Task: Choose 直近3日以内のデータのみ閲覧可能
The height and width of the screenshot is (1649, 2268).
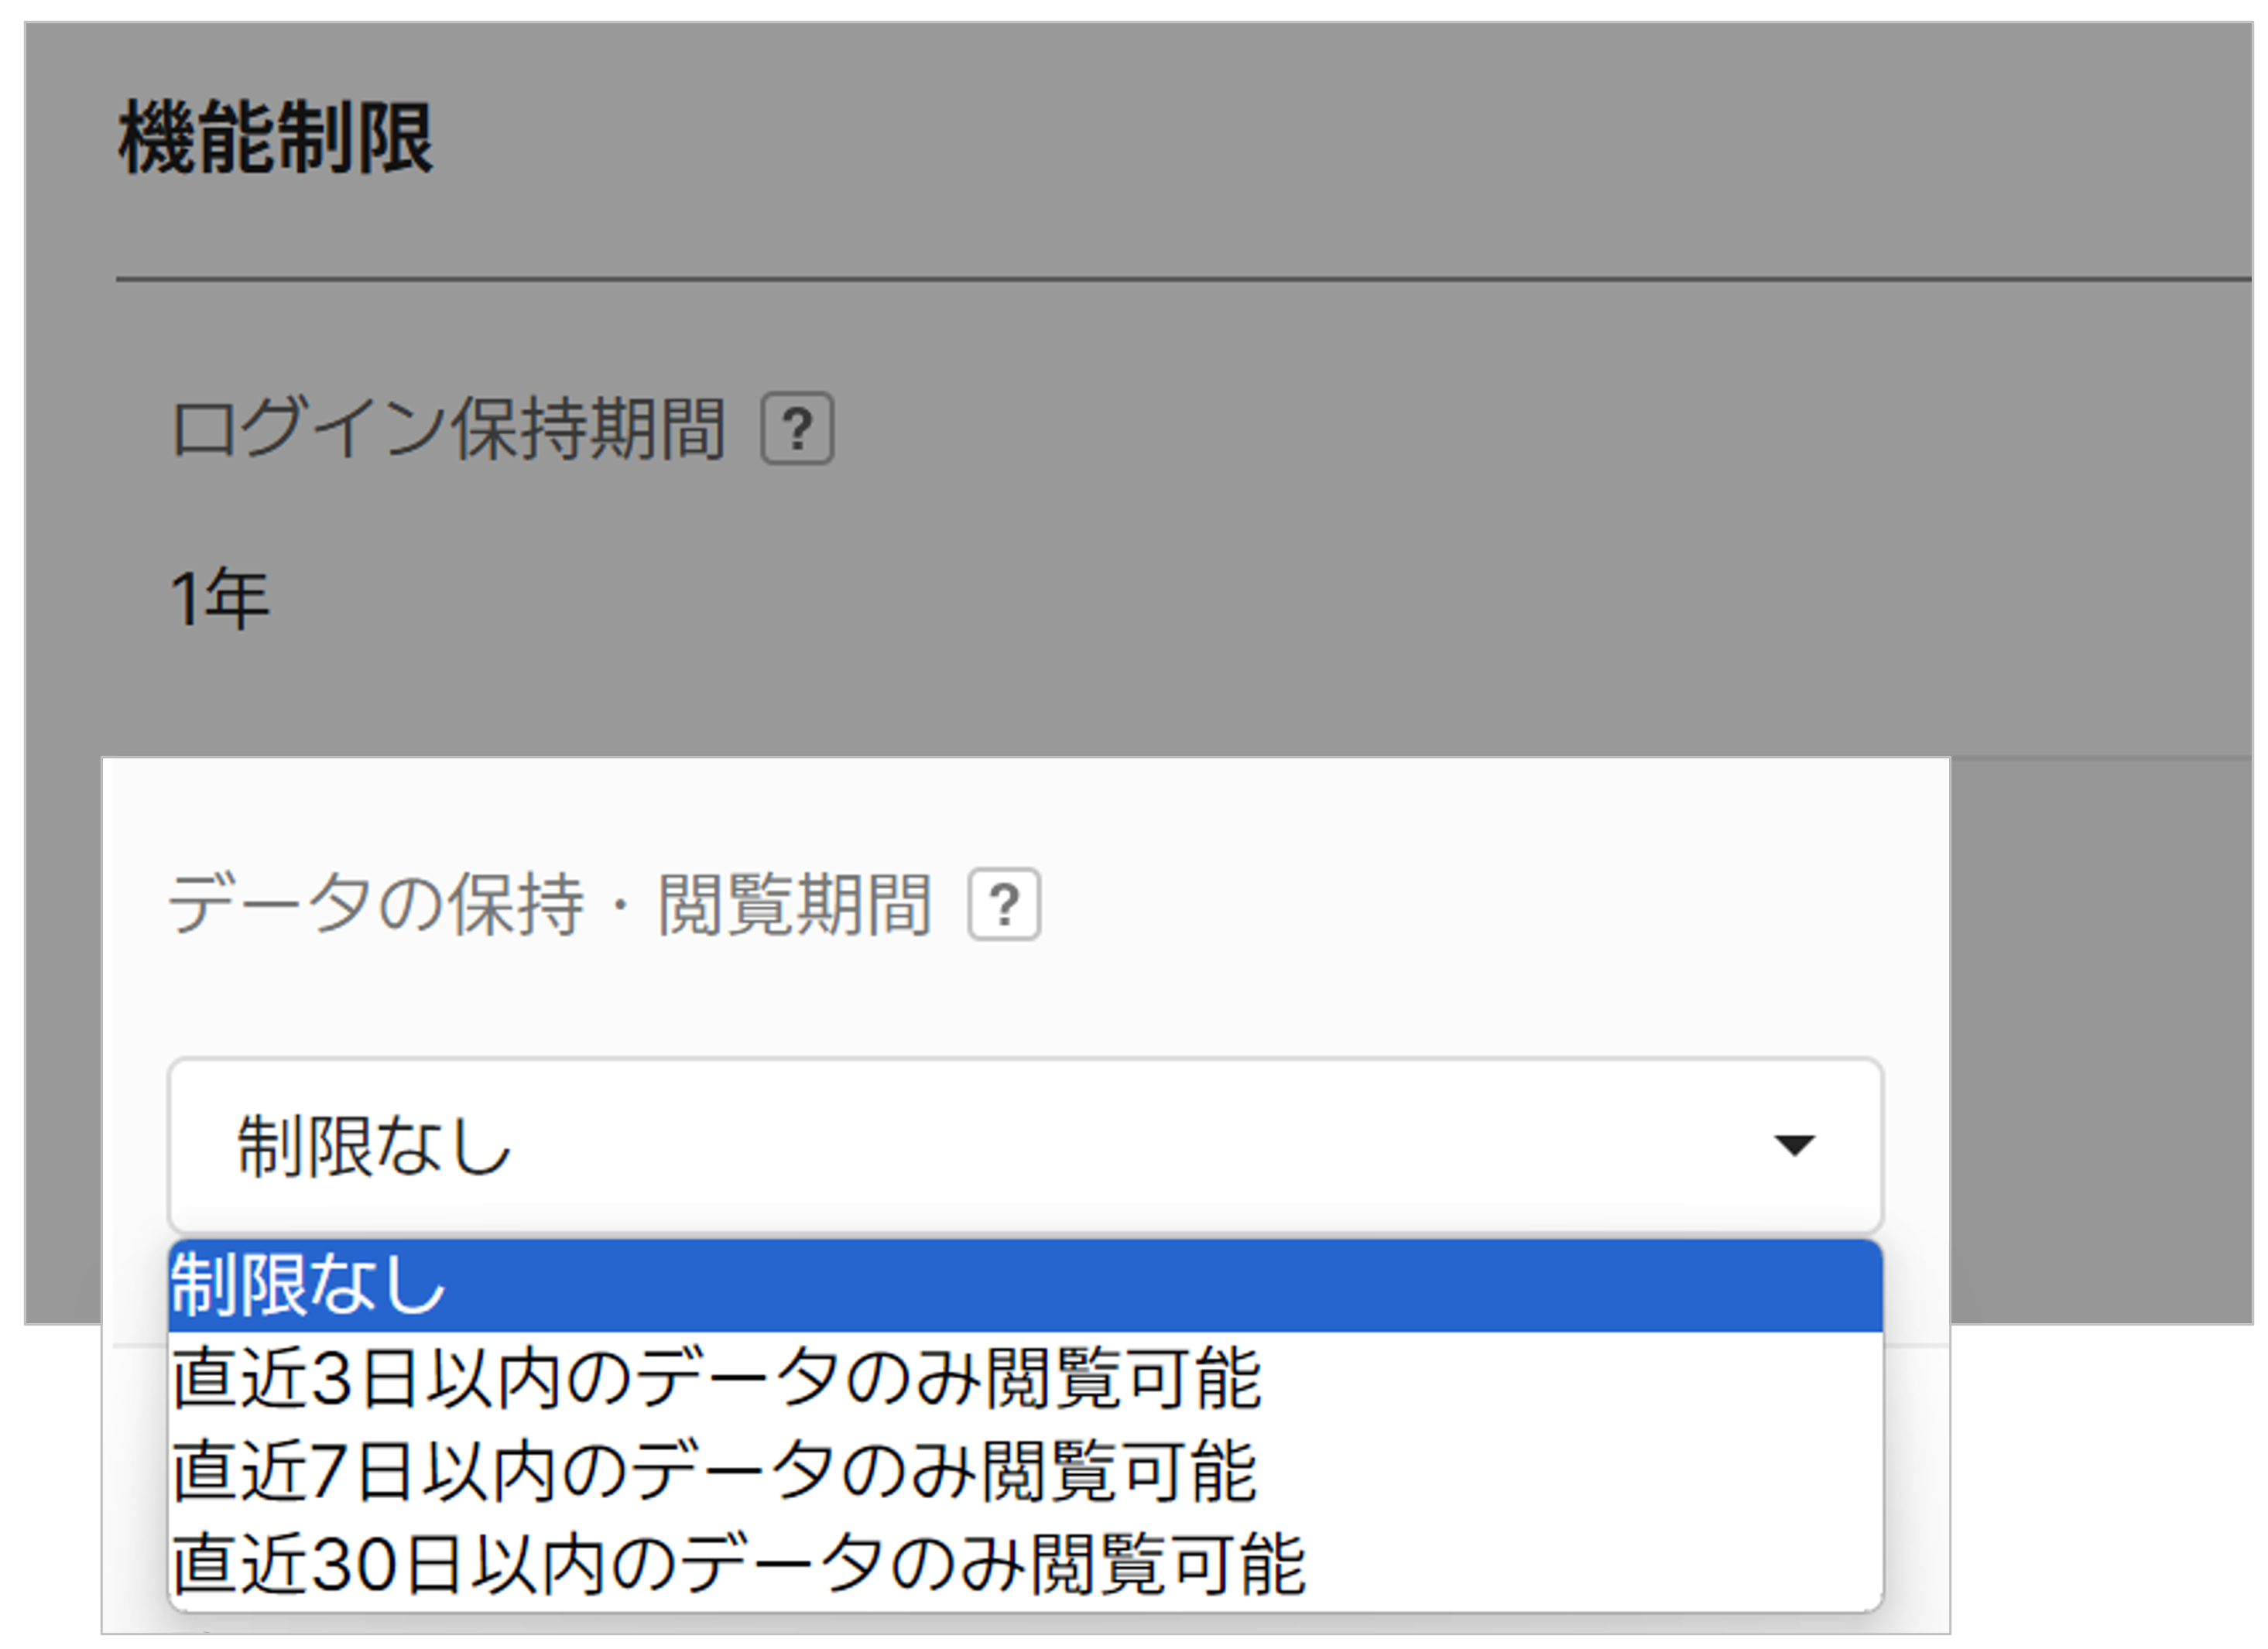Action: point(716,1378)
